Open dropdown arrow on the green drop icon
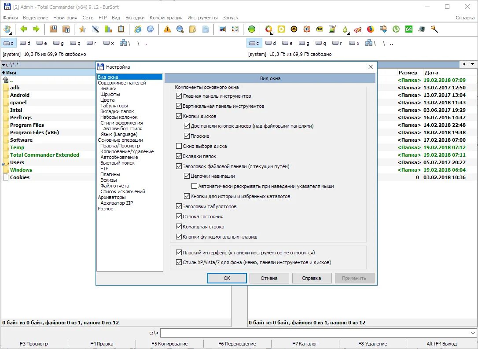 click(x=348, y=33)
